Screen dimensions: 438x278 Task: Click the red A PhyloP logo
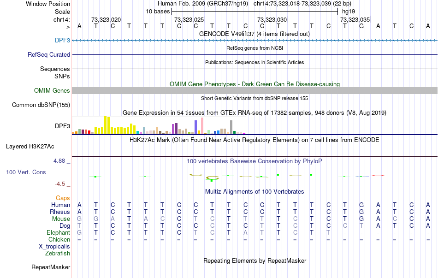coord(378,175)
